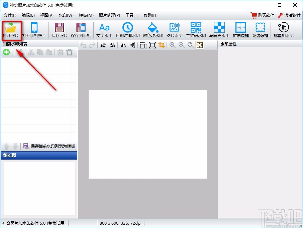The height and width of the screenshot is (228, 303).
Task: Click the 保存到手机 toolbar icon
Action: coord(81,30)
